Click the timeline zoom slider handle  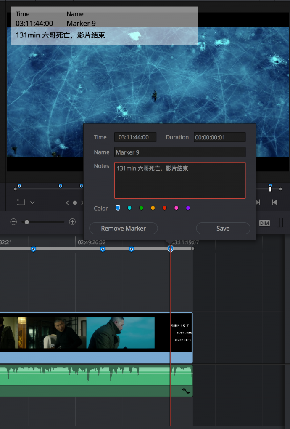coord(27,222)
